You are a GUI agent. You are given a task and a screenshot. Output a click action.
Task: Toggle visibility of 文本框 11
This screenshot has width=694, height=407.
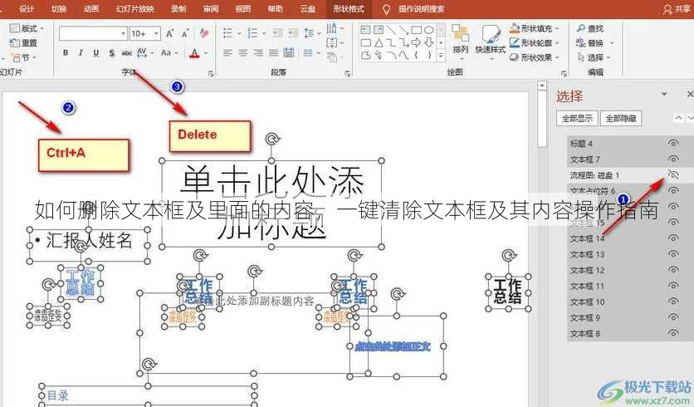673,286
